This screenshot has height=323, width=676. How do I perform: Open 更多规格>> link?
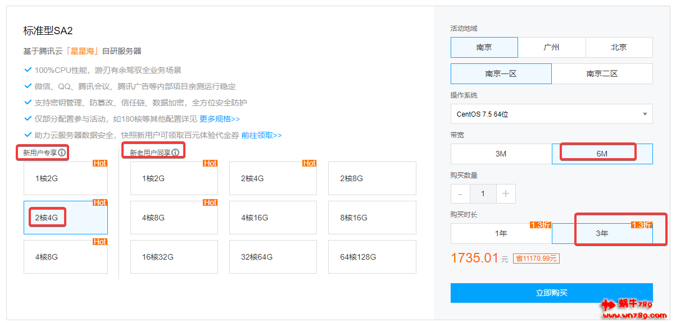[219, 119]
